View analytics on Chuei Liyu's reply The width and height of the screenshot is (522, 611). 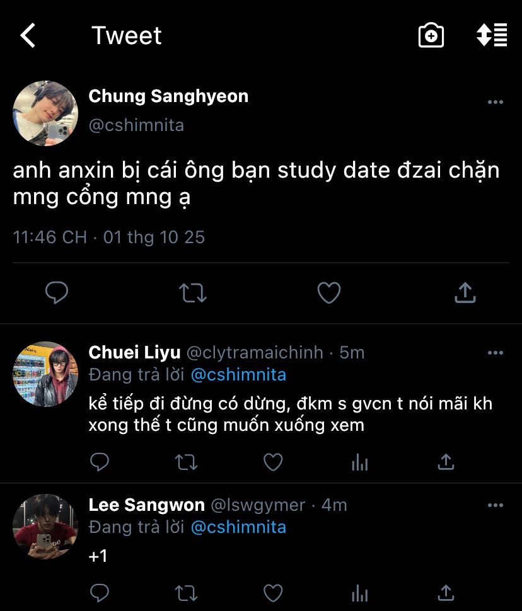pos(359,463)
